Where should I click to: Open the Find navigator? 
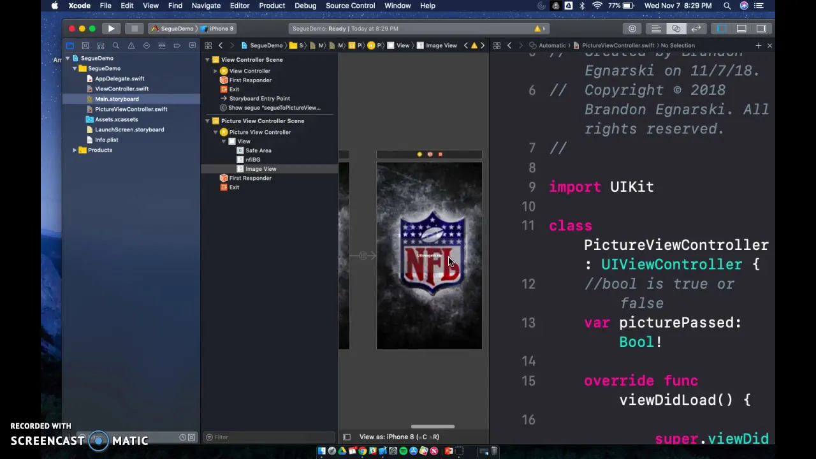(x=116, y=46)
